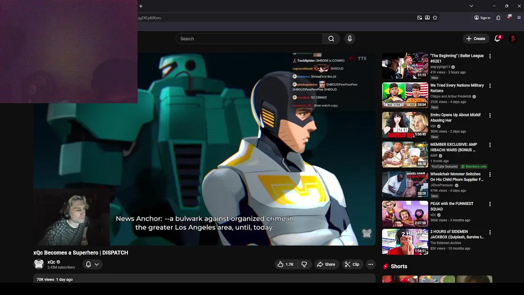Open the tab search dropdown arrow

pos(471,6)
